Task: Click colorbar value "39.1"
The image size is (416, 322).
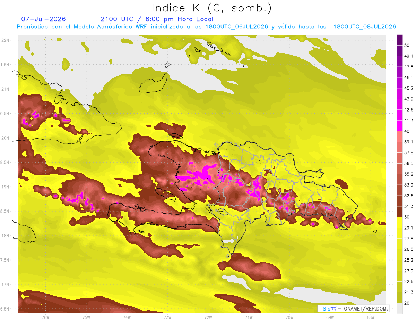Action: click(409, 142)
